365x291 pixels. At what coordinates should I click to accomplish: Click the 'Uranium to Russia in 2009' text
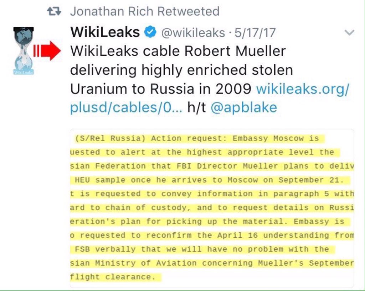(161, 89)
